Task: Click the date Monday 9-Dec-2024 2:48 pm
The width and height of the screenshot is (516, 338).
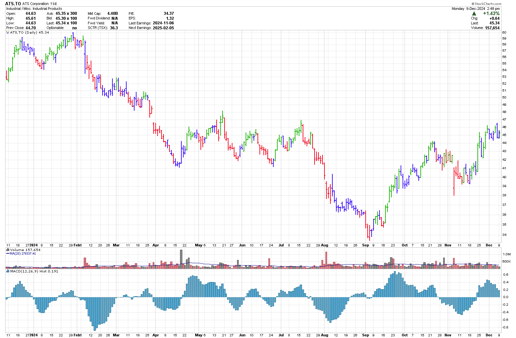Action: pyautogui.click(x=475, y=9)
